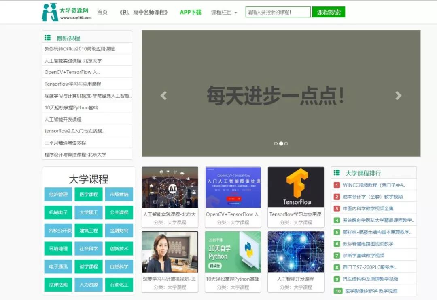Click the list icon beside 最新课程
437x300 pixels.
coord(48,38)
